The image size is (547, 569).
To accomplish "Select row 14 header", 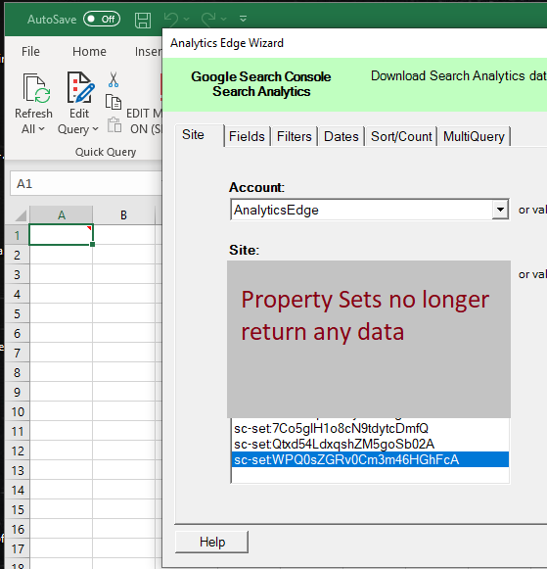I will tap(17, 490).
